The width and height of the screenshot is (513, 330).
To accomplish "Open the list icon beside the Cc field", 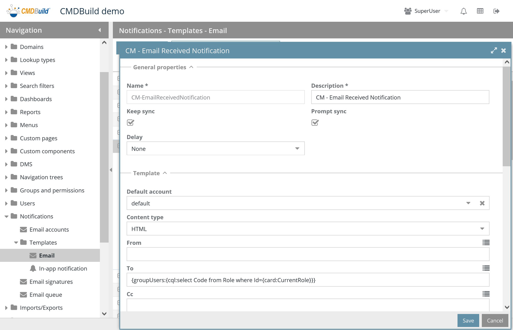I will click(486, 294).
